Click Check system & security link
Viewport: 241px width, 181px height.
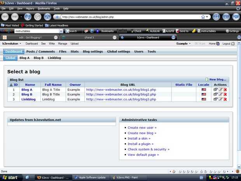point(148,149)
